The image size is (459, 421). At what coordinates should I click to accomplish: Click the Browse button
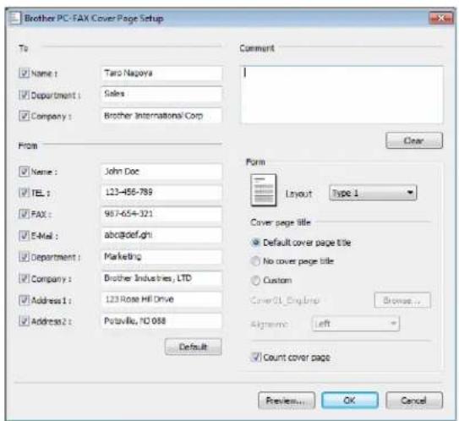[402, 300]
